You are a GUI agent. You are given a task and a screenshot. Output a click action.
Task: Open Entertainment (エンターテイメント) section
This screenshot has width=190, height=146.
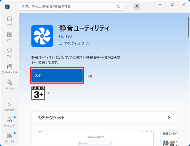click(x=9, y=69)
